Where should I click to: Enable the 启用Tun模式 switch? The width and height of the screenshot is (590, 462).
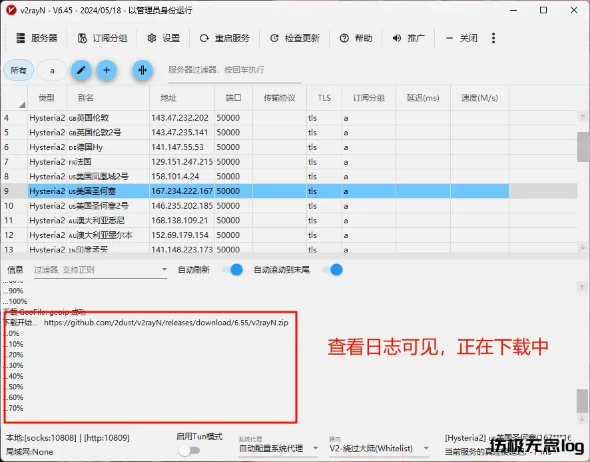[189, 450]
